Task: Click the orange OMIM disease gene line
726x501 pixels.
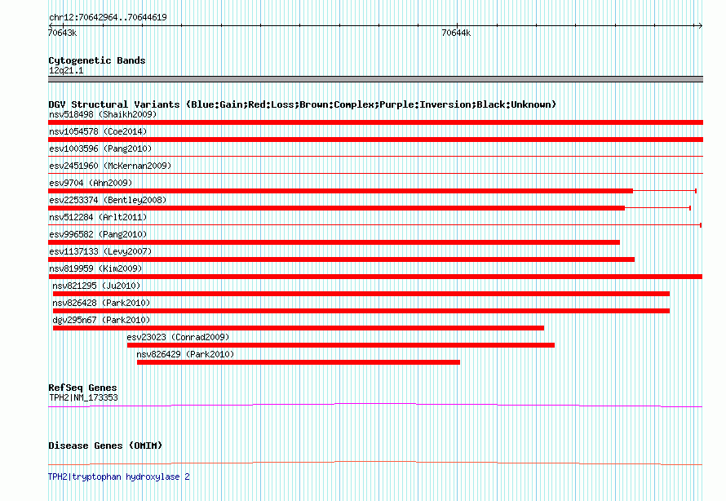Action: point(375,463)
